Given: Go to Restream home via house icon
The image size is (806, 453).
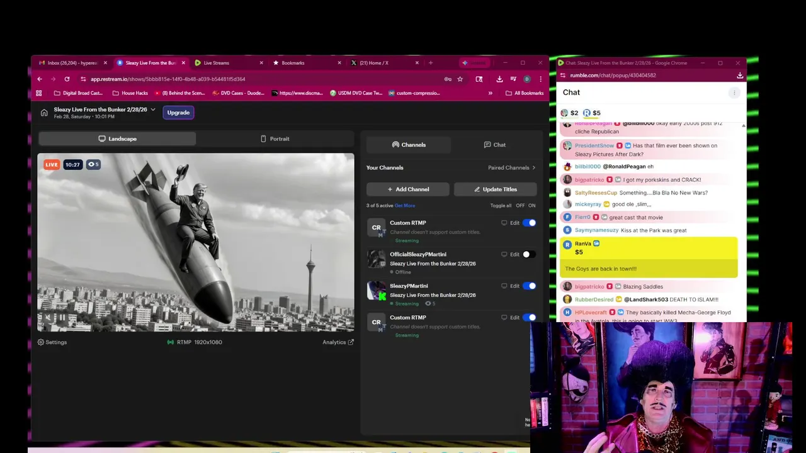Looking at the screenshot, I should (44, 113).
